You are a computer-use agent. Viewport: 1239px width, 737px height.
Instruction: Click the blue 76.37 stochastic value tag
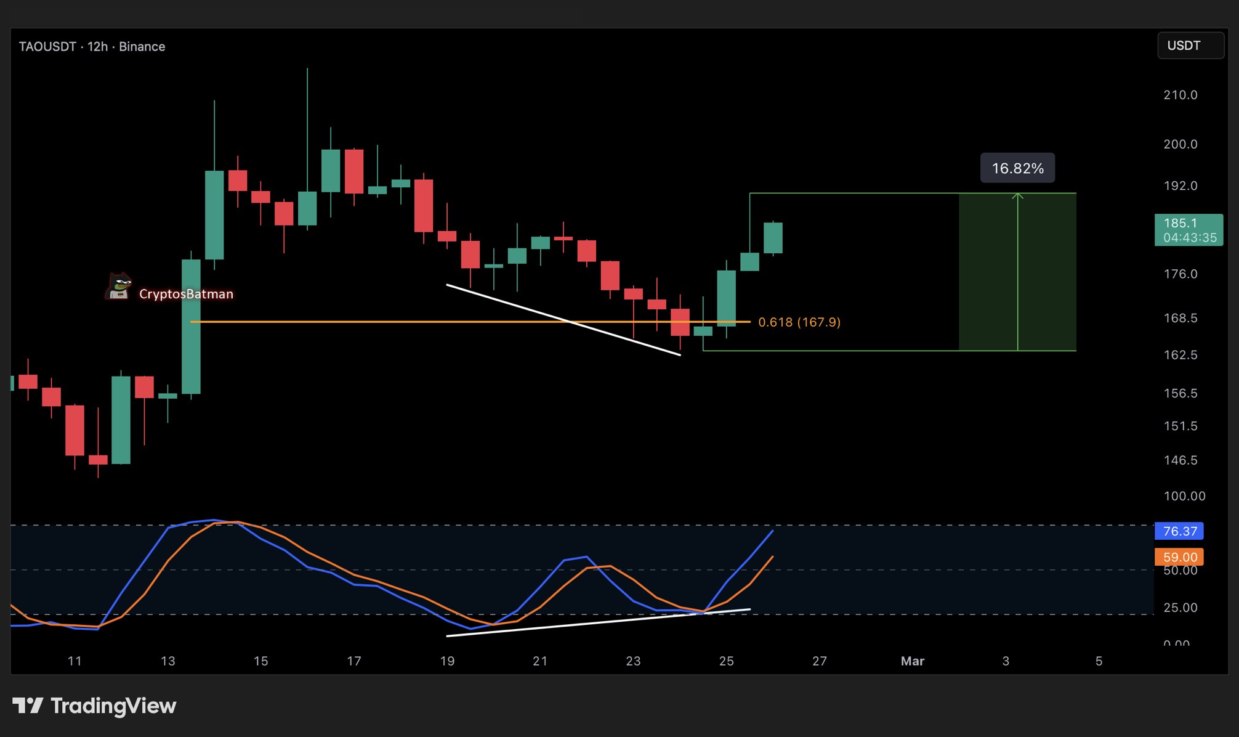1179,531
